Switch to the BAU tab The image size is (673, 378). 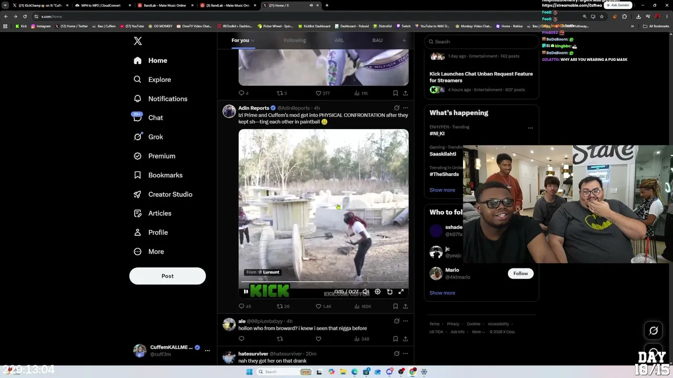coord(378,40)
